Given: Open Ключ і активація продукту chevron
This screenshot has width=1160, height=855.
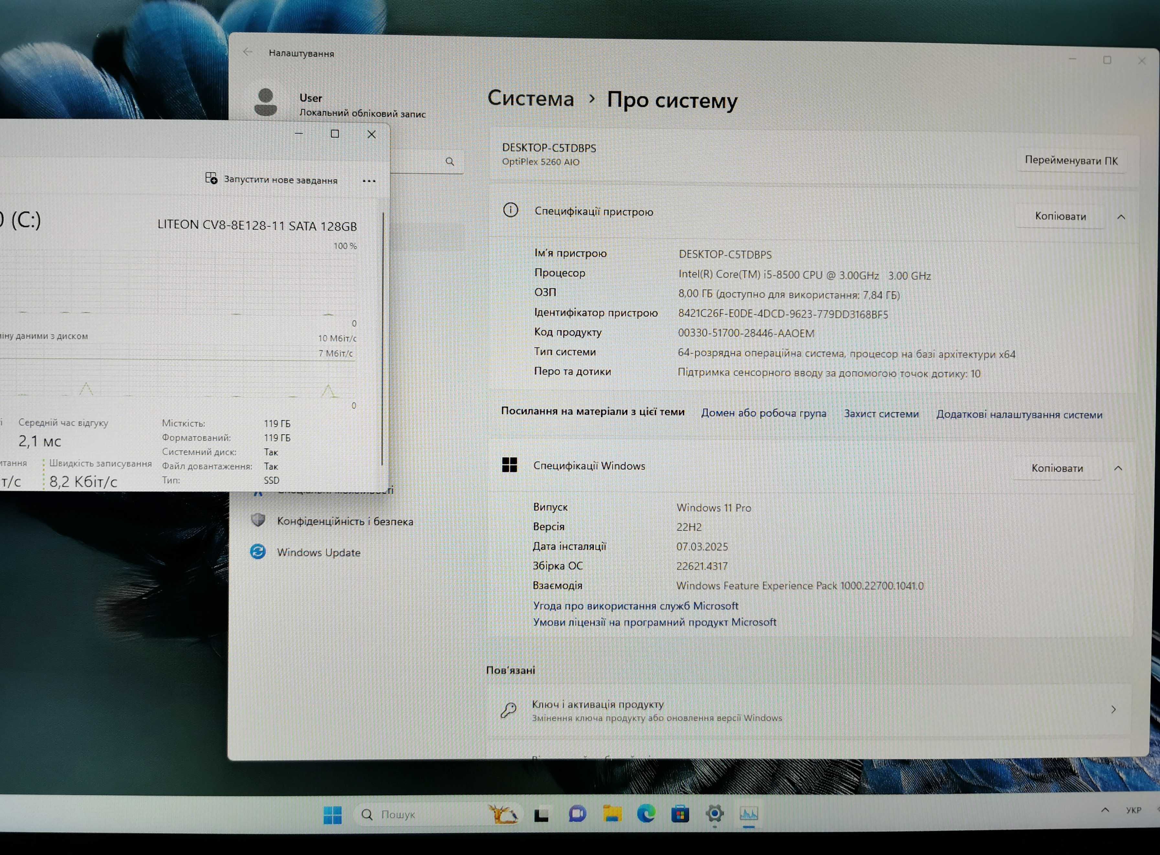Looking at the screenshot, I should coord(1113,709).
